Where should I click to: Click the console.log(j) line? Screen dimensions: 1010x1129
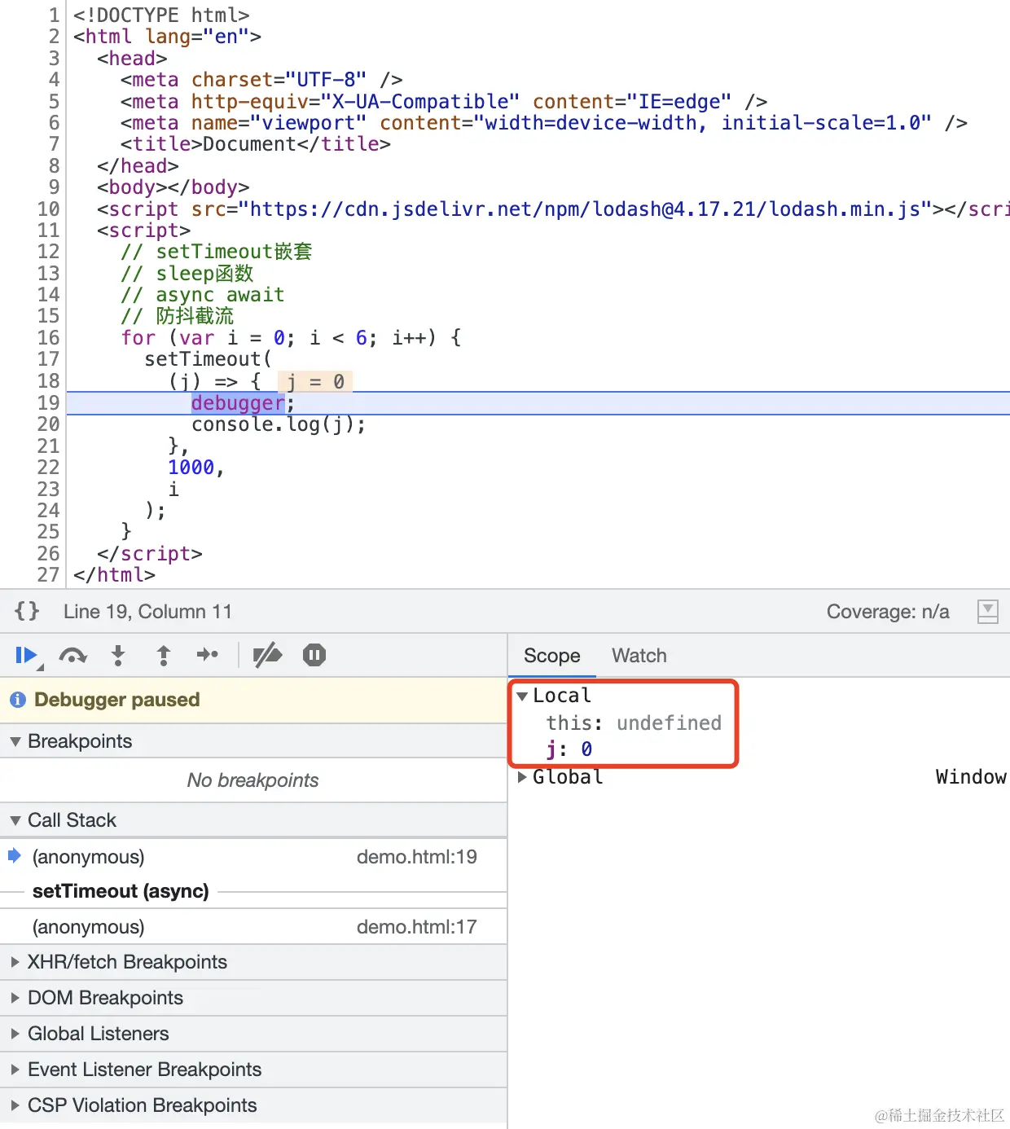click(x=279, y=424)
